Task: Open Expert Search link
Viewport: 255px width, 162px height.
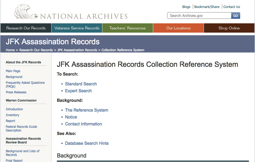Action: [x=78, y=91]
